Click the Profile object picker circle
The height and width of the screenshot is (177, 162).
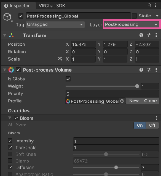pos(122,101)
